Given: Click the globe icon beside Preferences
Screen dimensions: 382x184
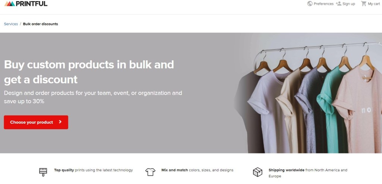Looking at the screenshot, I should tap(310, 4).
